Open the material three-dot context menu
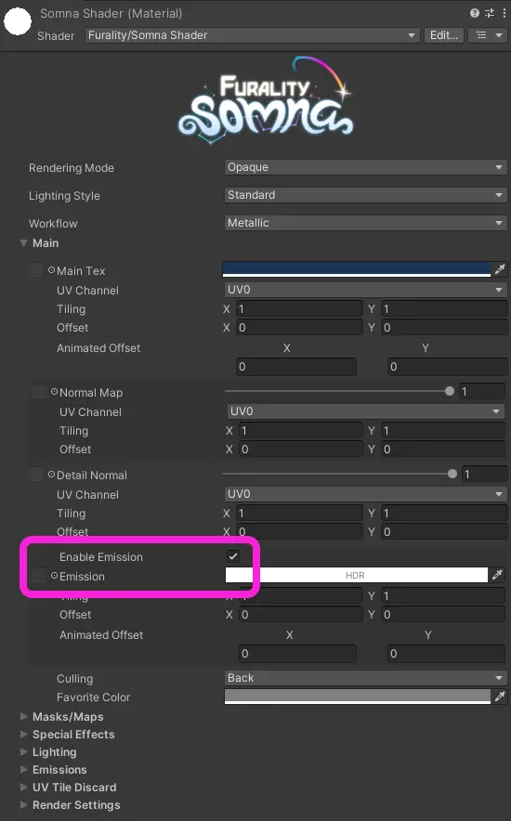The width and height of the screenshot is (511, 821). click(x=504, y=13)
